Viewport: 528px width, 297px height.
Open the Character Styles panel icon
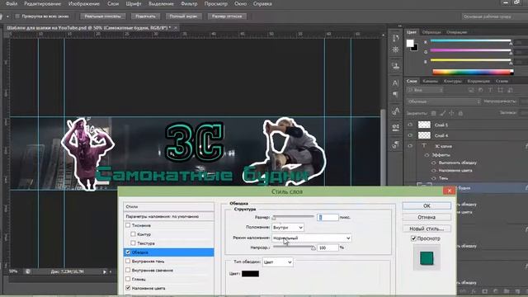click(x=396, y=111)
